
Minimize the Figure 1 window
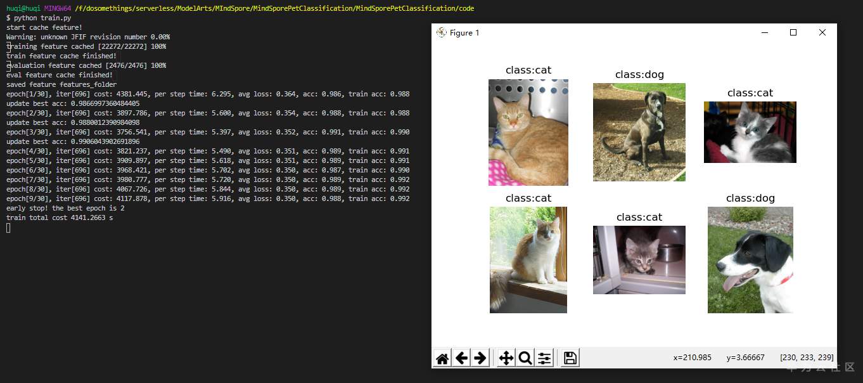[764, 32]
